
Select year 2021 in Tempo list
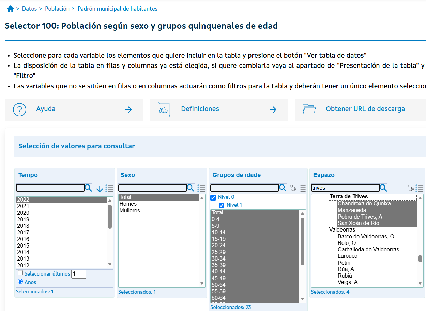point(62,206)
